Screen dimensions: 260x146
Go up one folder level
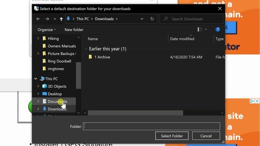pyautogui.click(x=61, y=19)
